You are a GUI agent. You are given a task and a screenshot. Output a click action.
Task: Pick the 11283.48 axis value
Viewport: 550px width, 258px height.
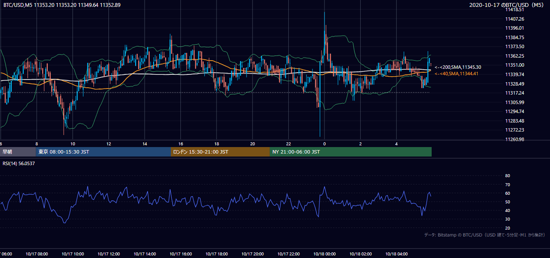tap(515, 121)
